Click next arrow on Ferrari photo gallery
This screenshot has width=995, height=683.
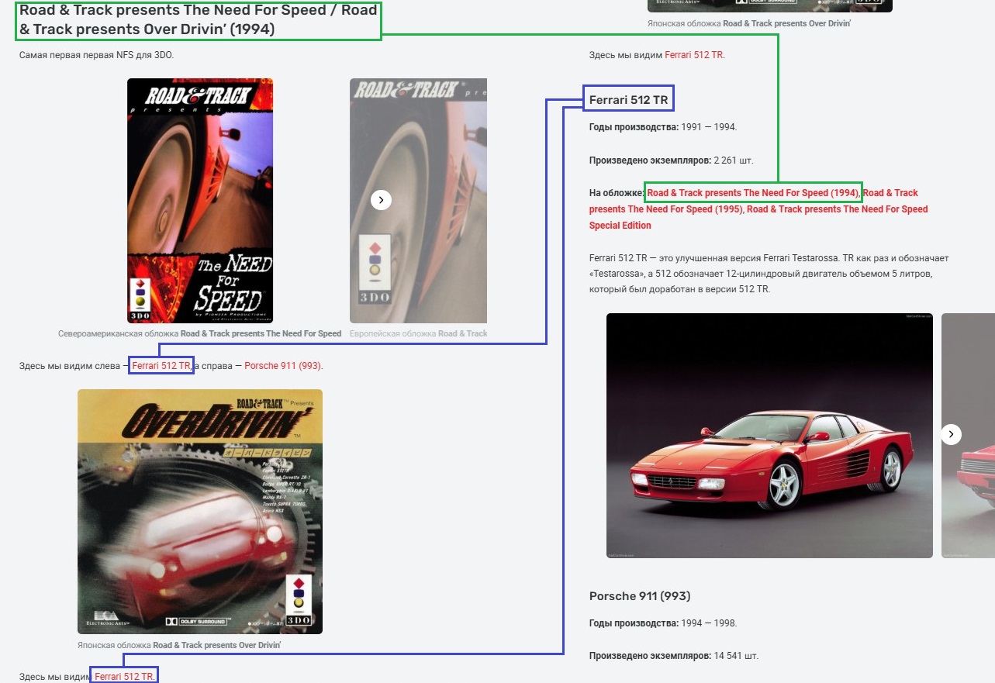[x=952, y=434]
